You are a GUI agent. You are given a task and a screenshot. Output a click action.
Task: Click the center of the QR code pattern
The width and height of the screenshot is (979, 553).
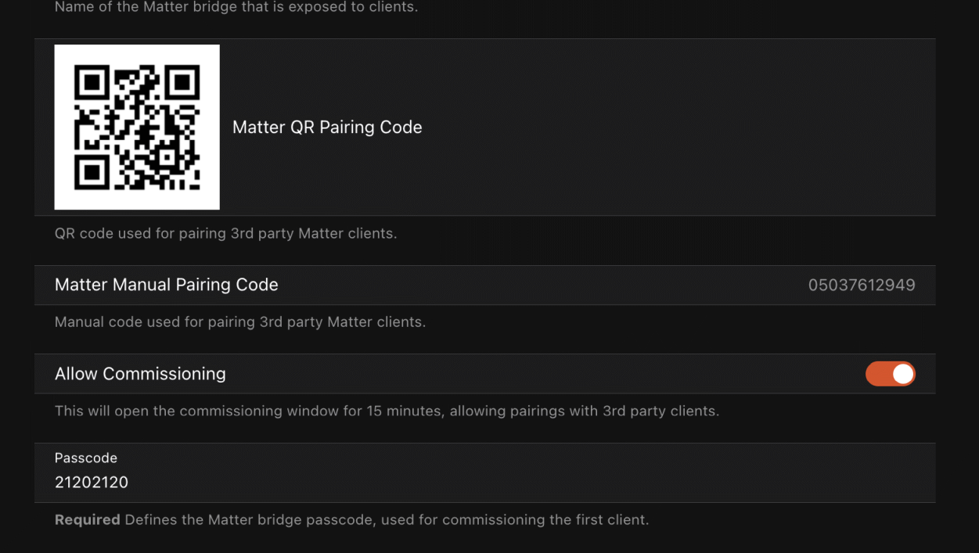[137, 127]
